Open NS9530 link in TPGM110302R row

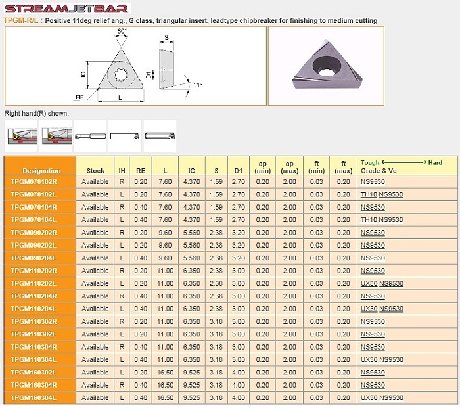373,322
